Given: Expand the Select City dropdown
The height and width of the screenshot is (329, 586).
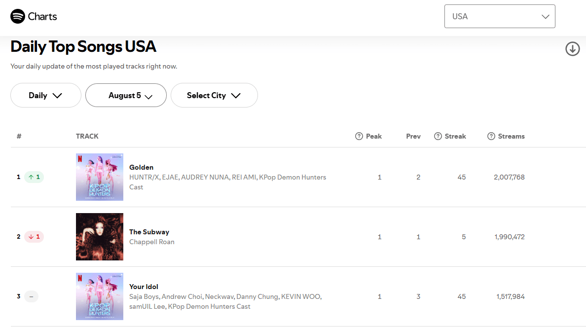Looking at the screenshot, I should (214, 95).
